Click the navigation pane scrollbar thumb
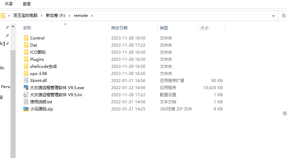 pos(13,104)
